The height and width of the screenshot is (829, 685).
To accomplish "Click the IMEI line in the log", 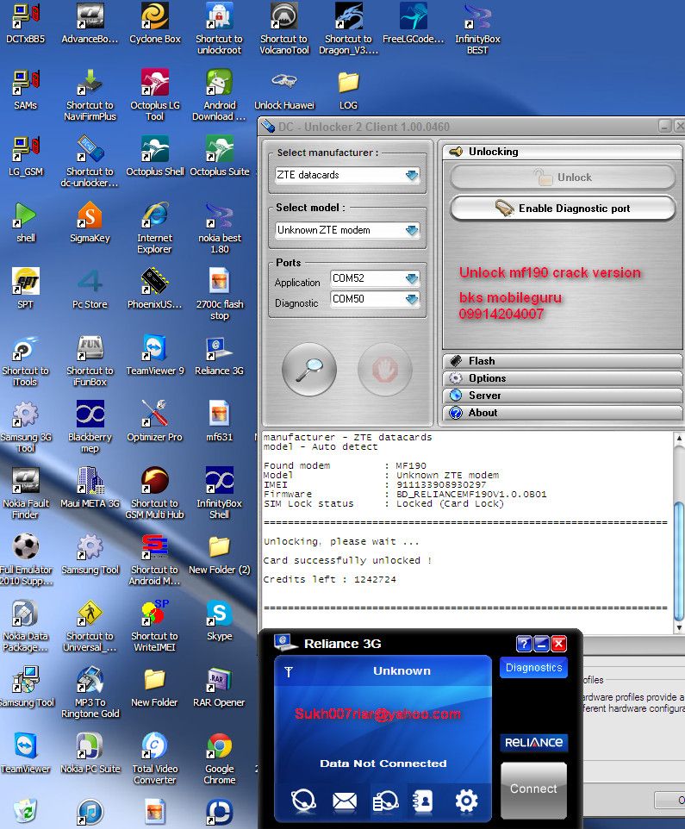I will tap(375, 485).
